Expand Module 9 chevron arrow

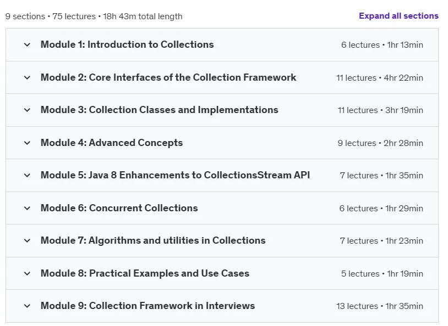(x=27, y=306)
